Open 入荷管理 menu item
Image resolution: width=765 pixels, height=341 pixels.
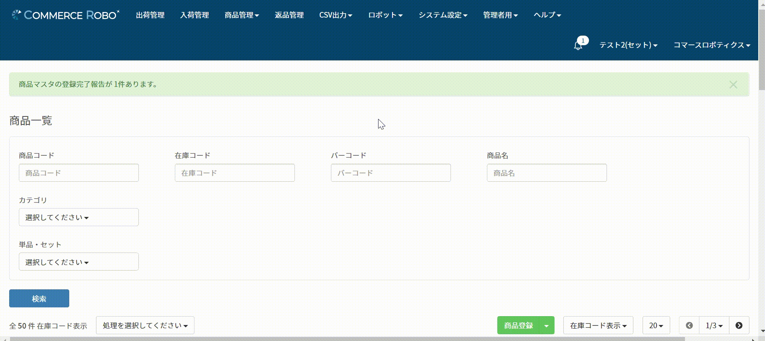[194, 15]
